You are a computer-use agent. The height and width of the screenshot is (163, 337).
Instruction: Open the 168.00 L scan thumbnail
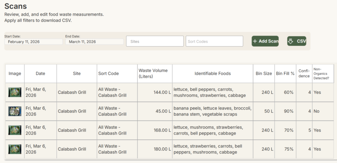[x=15, y=130]
